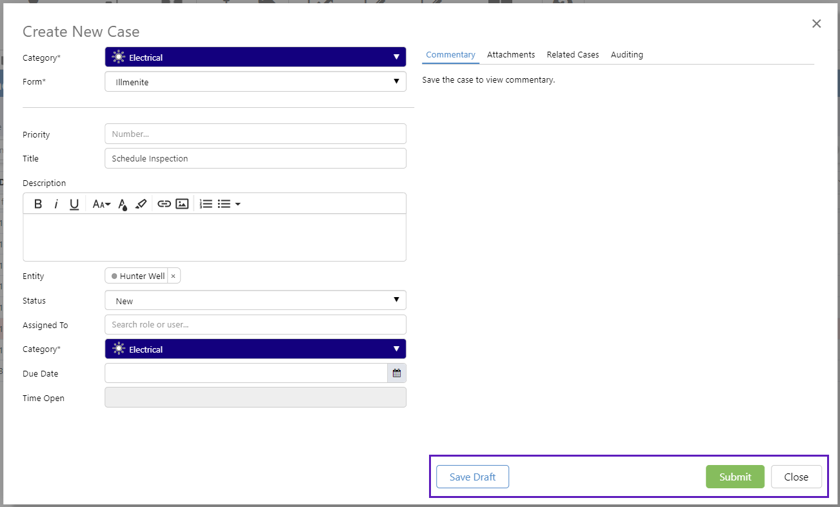The image size is (840, 507).
Task: Toggle bold formatting in Description editor
Action: coord(38,204)
